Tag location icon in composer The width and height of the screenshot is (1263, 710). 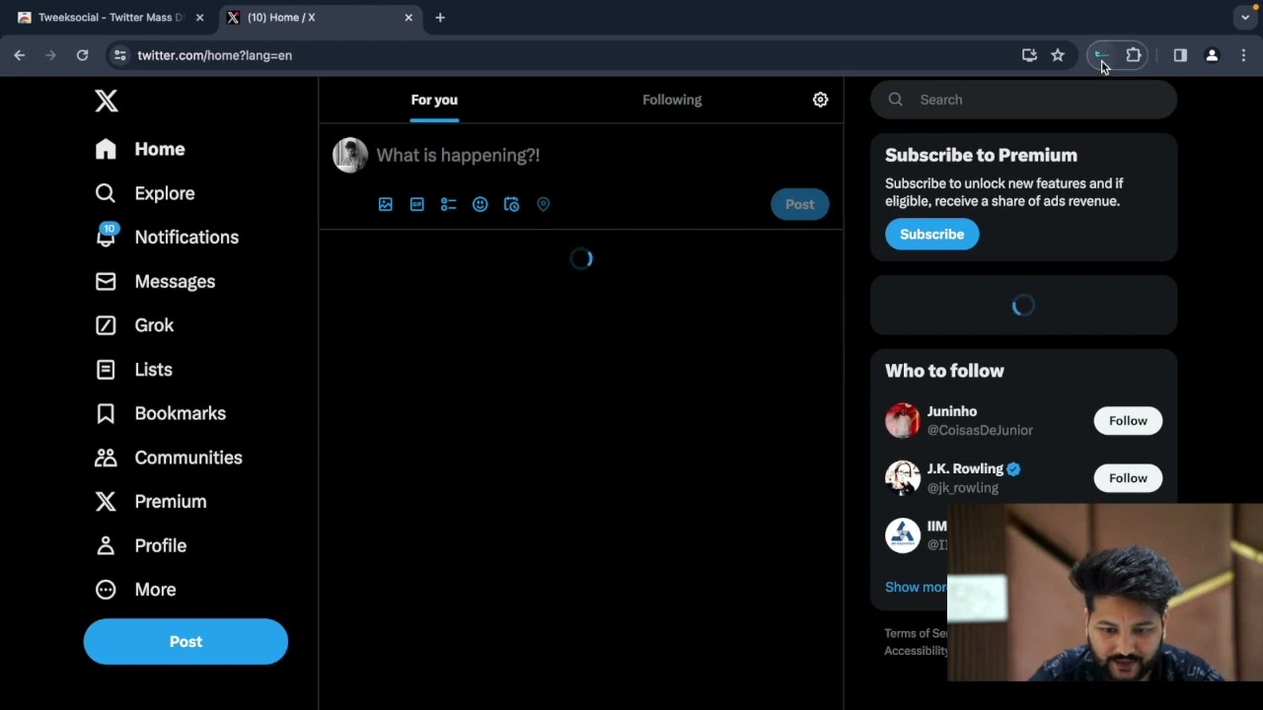543,204
